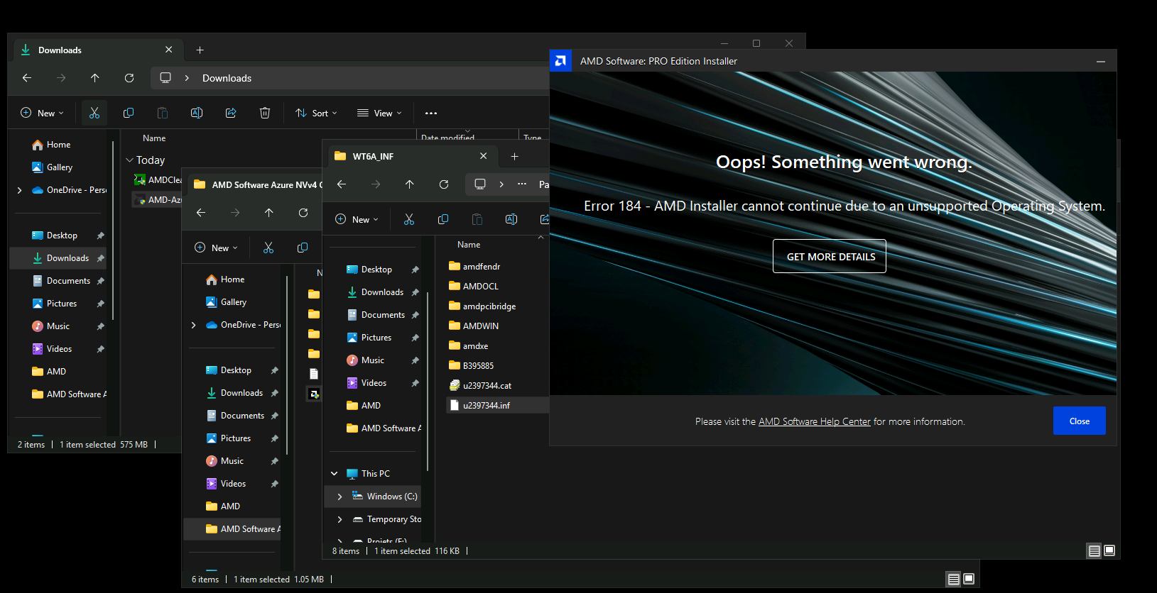Click GET MORE DETAILS button
The width and height of the screenshot is (1157, 593).
click(x=830, y=256)
